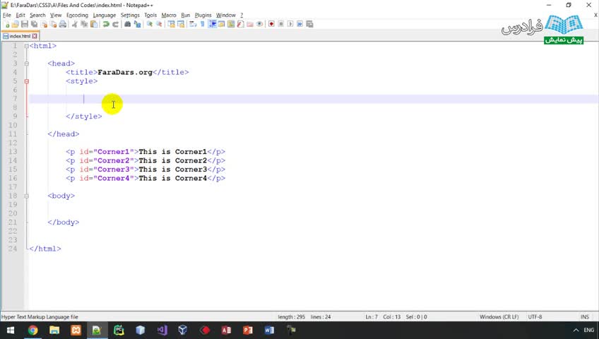Close the index.html tab with its X
The width and height of the screenshot is (599, 339).
coord(35,36)
